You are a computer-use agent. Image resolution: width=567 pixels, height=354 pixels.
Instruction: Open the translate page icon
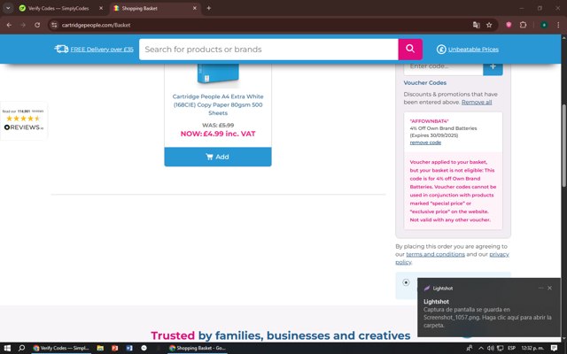477,25
